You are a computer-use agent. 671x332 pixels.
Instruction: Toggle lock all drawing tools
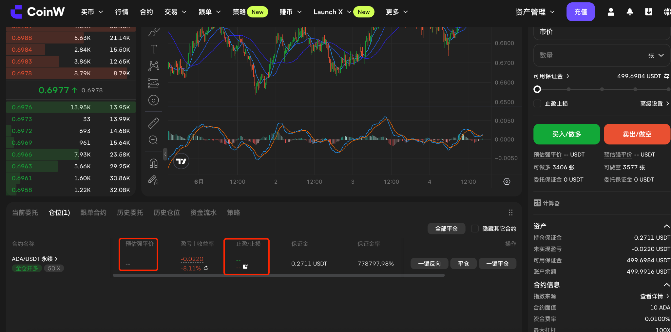pos(154,180)
